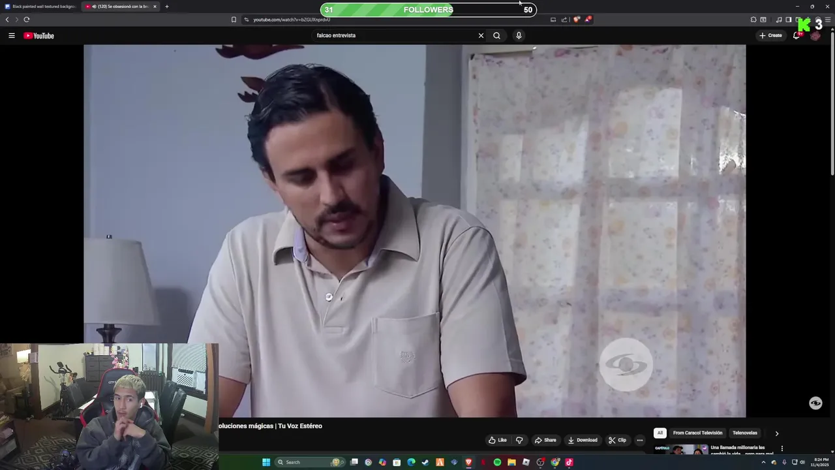This screenshot has height=470, width=835.
Task: Select 'From Caracol Televisión' chip
Action: [697, 433]
